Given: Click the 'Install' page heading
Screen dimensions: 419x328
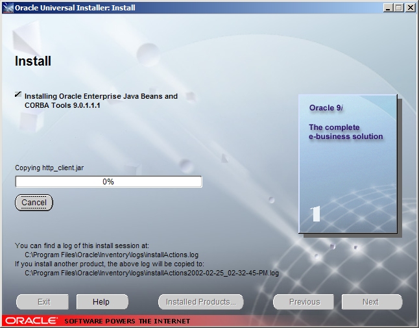Looking at the screenshot, I should click(x=33, y=61).
